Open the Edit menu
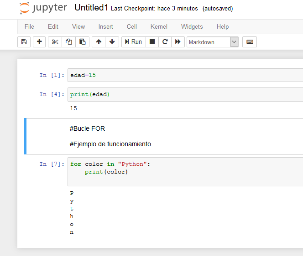Viewport: 303px width, 256px height. [53, 26]
